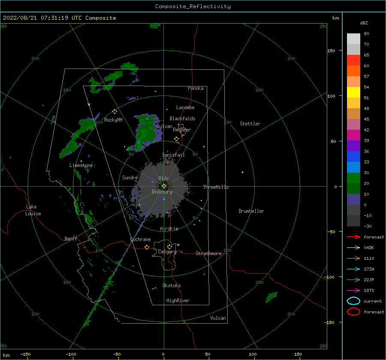
Task: Click the dBZ legend heading
Action: click(x=364, y=23)
